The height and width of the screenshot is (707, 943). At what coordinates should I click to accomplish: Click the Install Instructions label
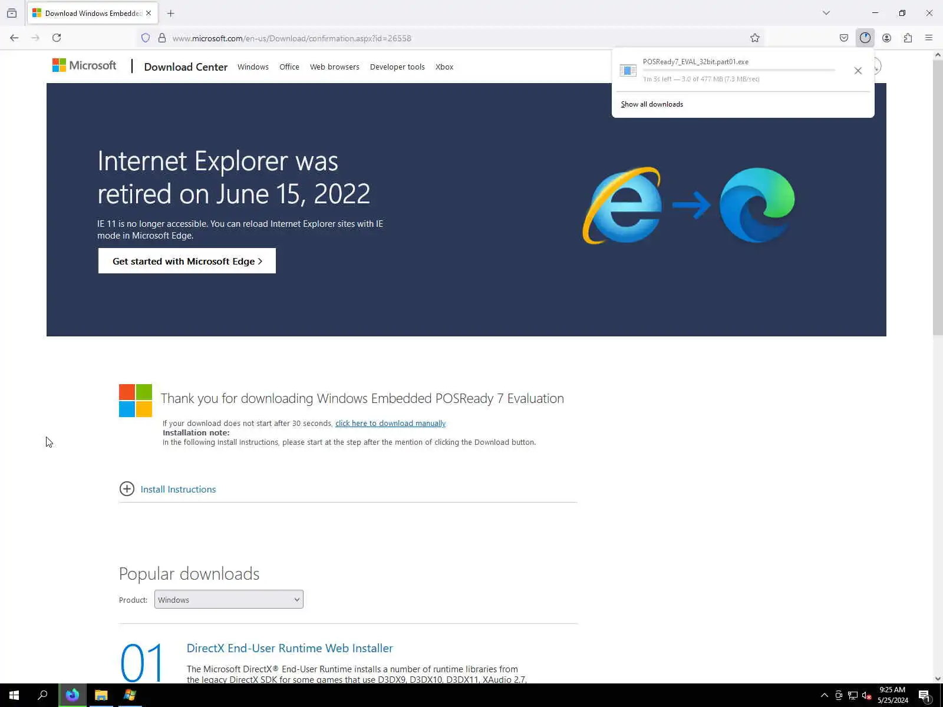pos(178,490)
